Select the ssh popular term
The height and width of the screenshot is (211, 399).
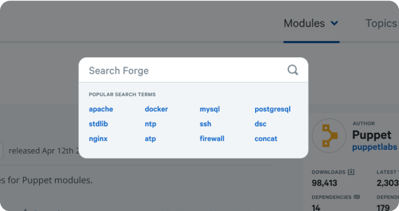[205, 123]
